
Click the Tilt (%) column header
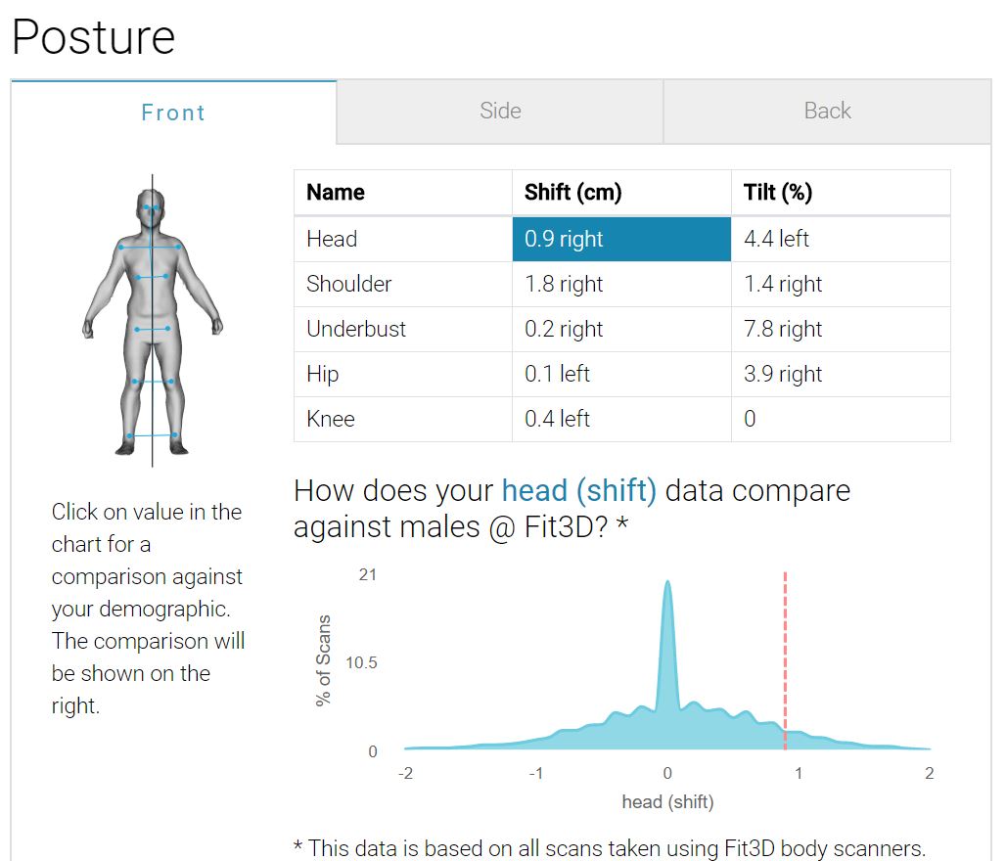coord(840,193)
